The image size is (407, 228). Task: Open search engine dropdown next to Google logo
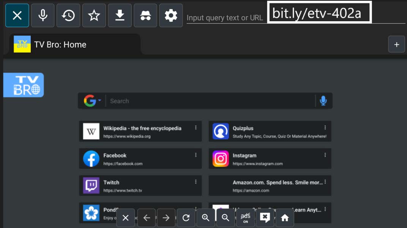(x=100, y=100)
